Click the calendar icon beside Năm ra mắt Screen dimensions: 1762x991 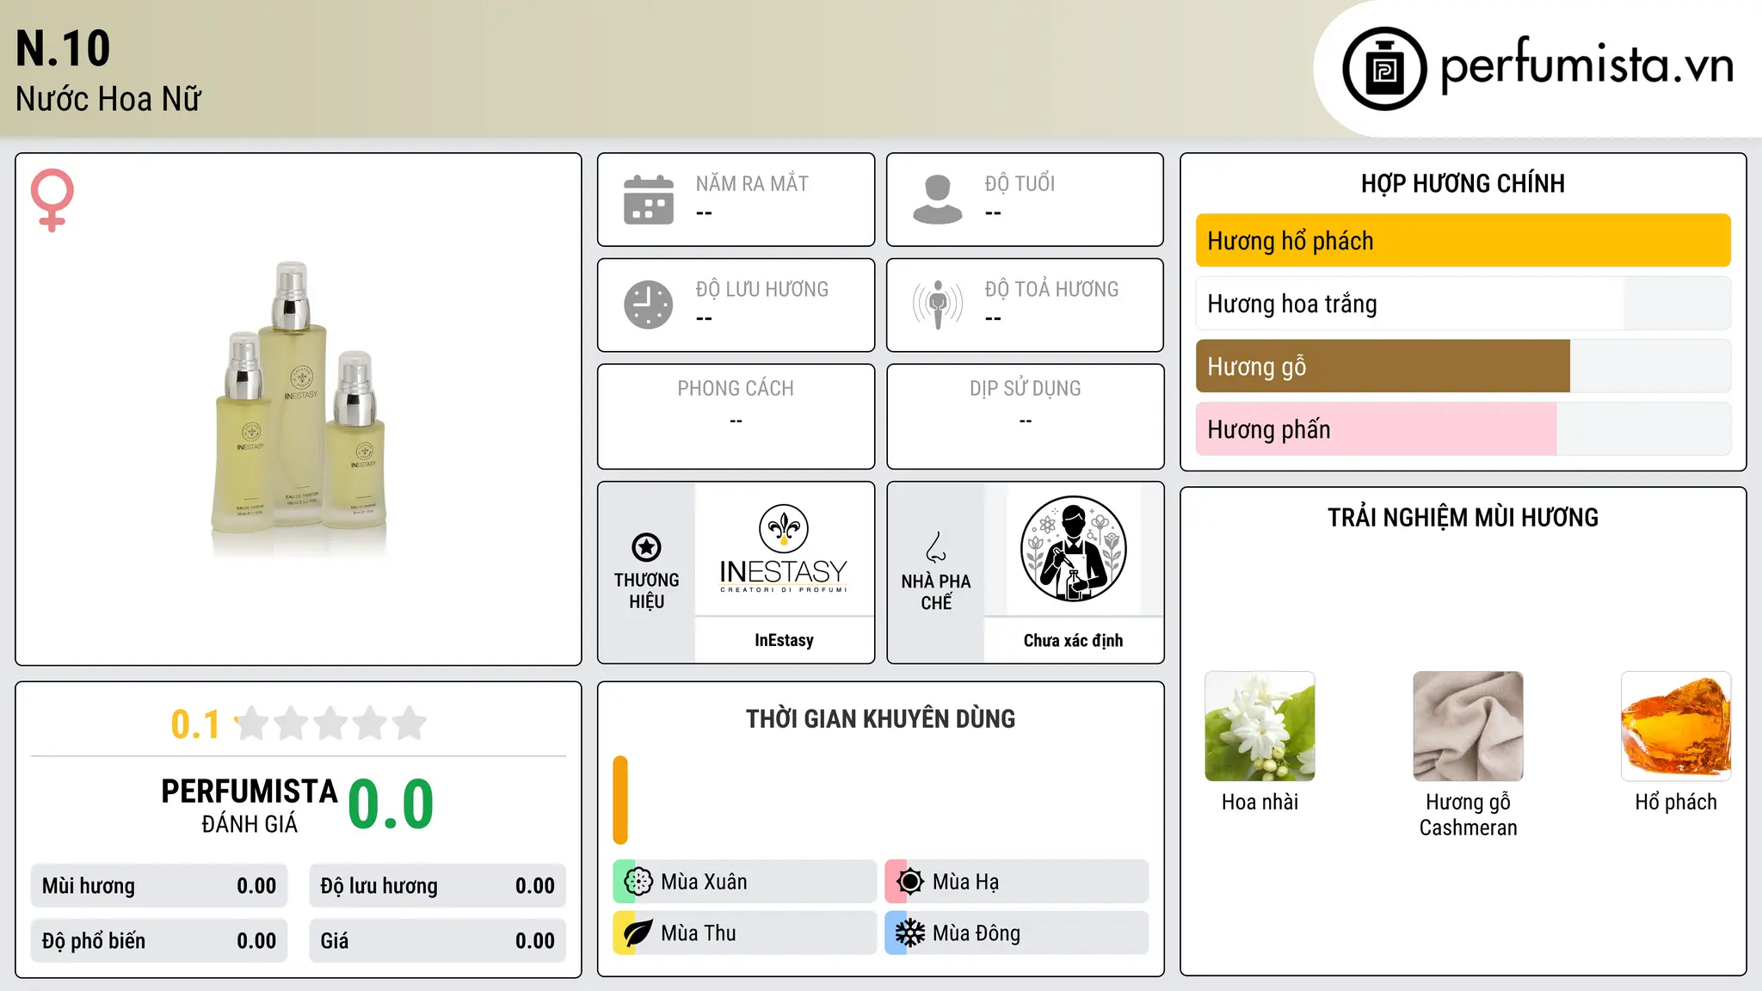point(649,200)
